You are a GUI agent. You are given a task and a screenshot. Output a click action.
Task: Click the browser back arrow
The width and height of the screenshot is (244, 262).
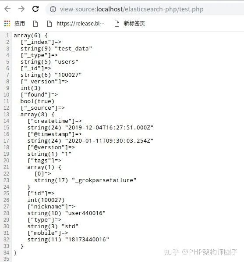tap(7, 9)
